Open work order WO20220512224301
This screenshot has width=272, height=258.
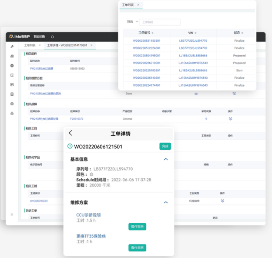pos(147,48)
